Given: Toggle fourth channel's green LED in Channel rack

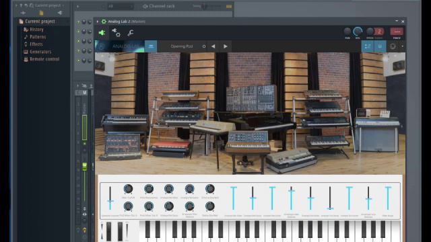Looking at the screenshot, I should (78, 51).
